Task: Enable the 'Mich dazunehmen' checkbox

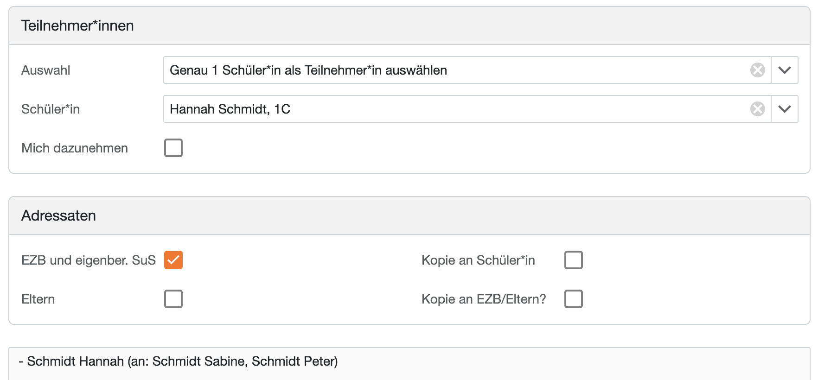Action: tap(173, 148)
